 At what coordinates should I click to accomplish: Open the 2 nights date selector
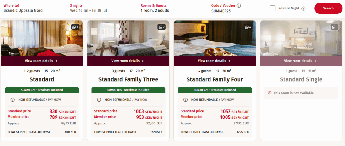(x=88, y=10)
